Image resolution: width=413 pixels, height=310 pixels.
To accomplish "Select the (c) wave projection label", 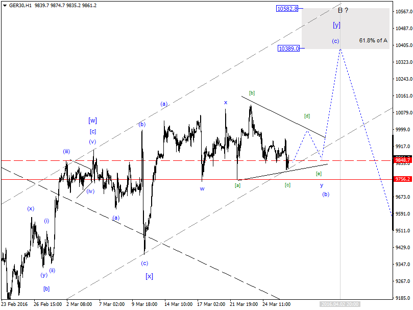I will point(335,41).
